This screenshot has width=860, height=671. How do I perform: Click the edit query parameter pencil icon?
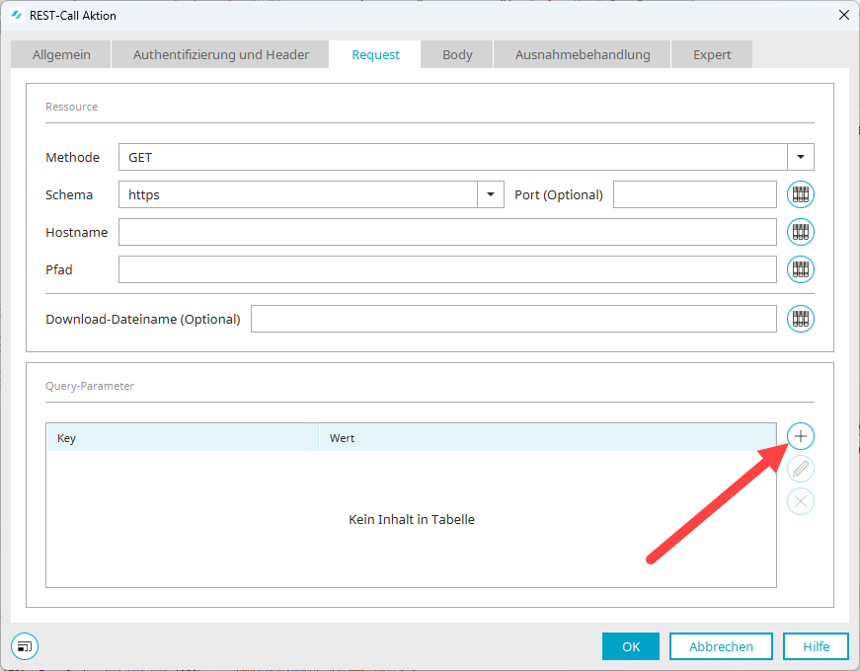tap(801, 469)
